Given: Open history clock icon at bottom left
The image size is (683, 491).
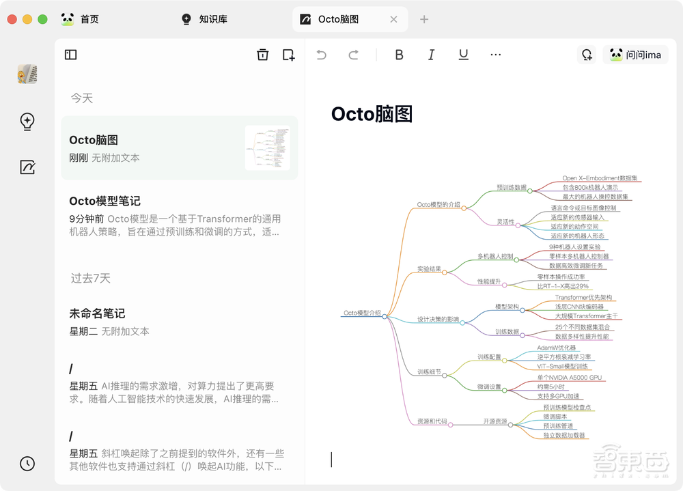Looking at the screenshot, I should pos(27,463).
